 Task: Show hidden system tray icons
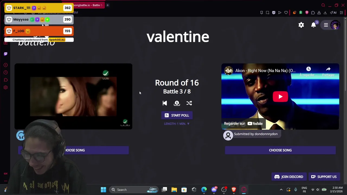tap(281, 190)
